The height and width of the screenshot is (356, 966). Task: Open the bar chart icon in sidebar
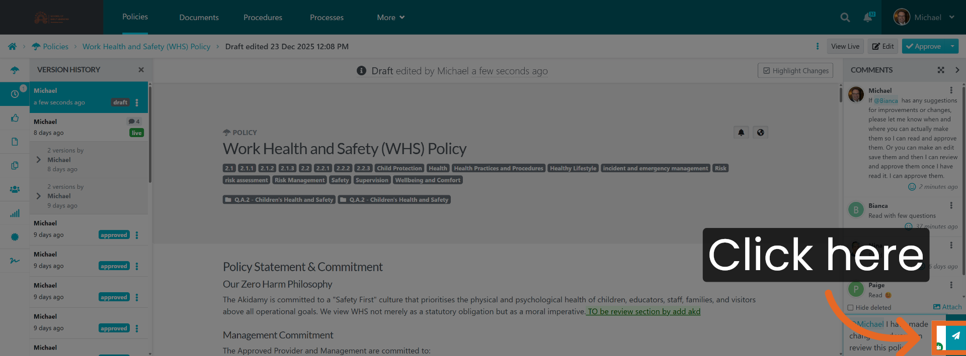pos(15,213)
